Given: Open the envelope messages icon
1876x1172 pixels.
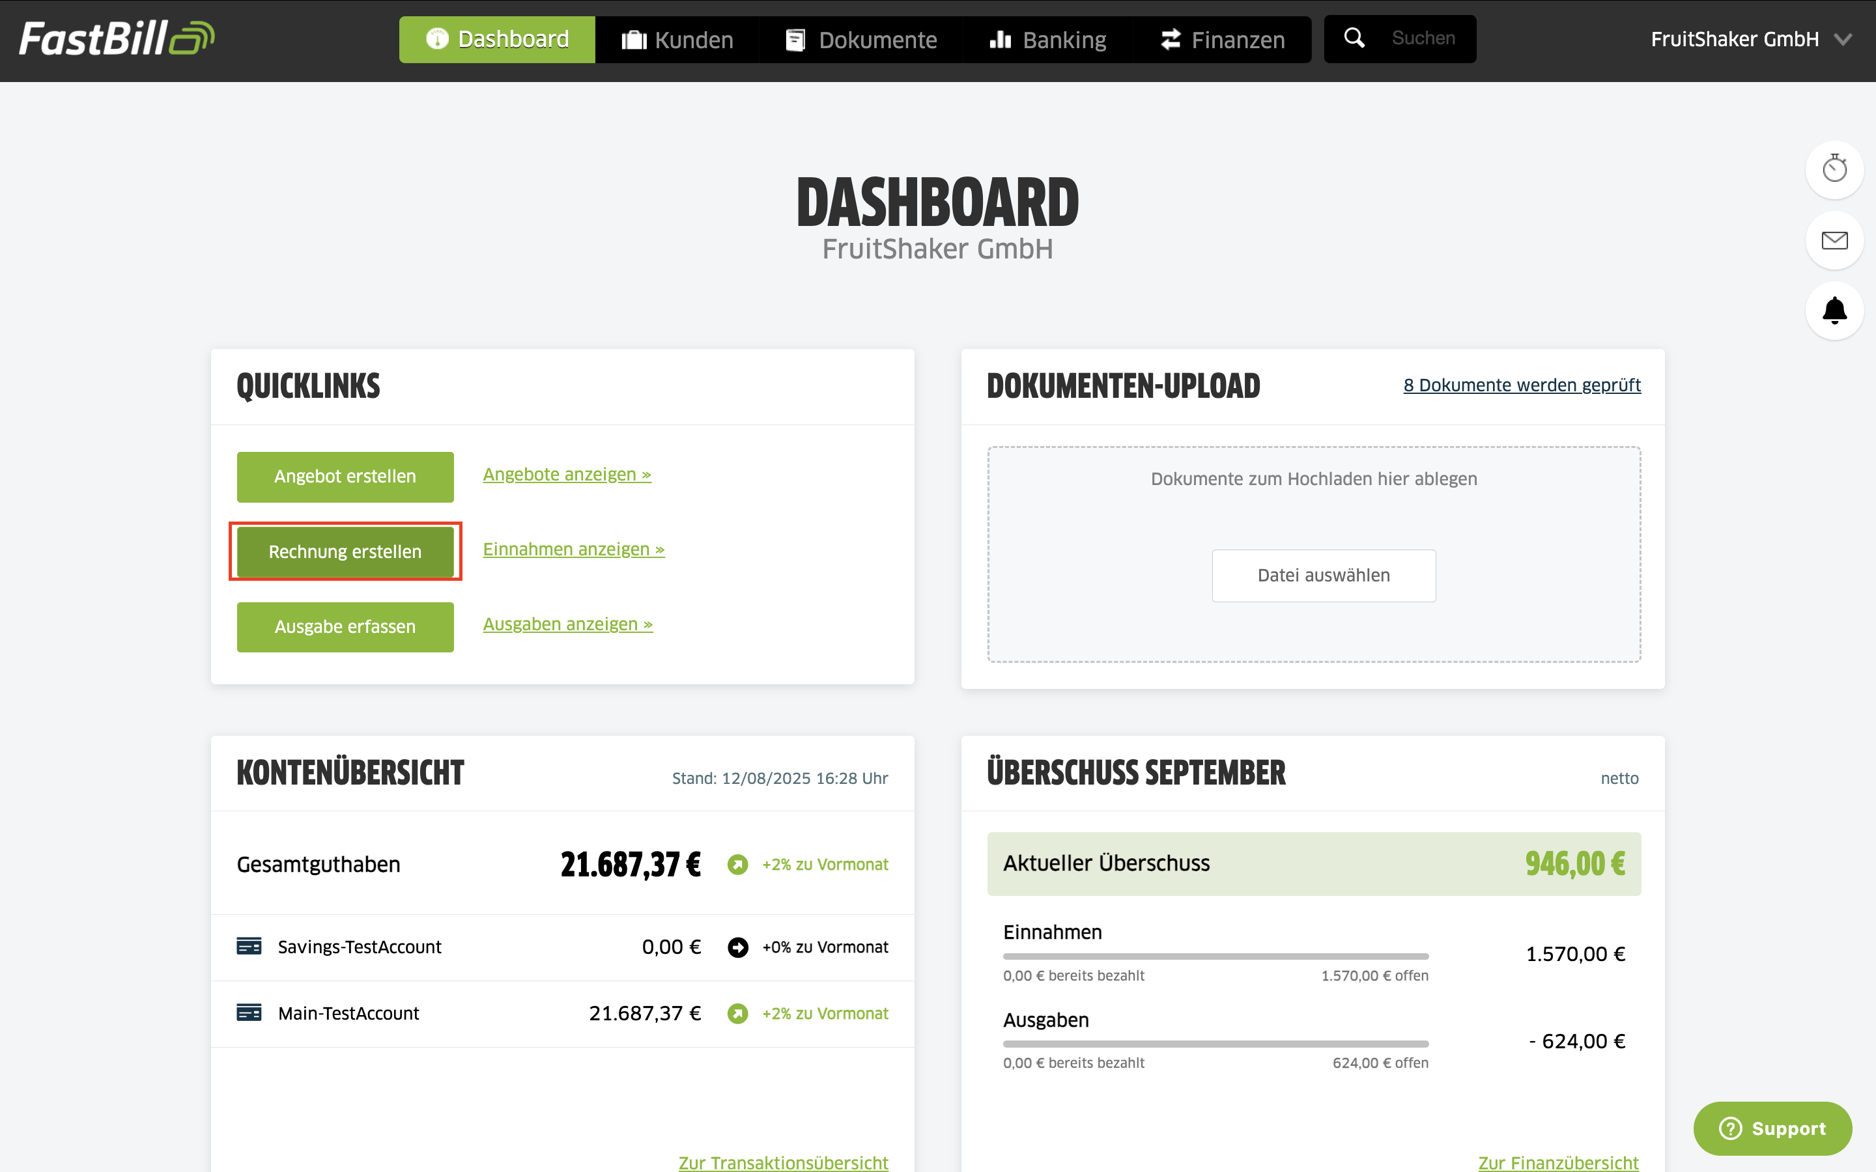Looking at the screenshot, I should click(x=1834, y=240).
